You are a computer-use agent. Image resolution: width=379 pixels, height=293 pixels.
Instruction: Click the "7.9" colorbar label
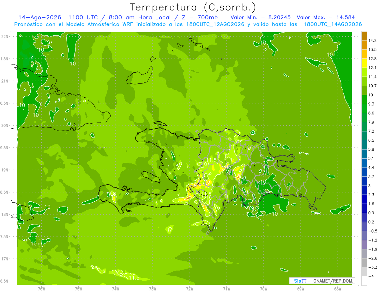pos(371,122)
